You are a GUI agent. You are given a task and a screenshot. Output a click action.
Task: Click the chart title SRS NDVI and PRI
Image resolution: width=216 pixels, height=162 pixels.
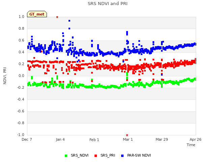point(108,3)
